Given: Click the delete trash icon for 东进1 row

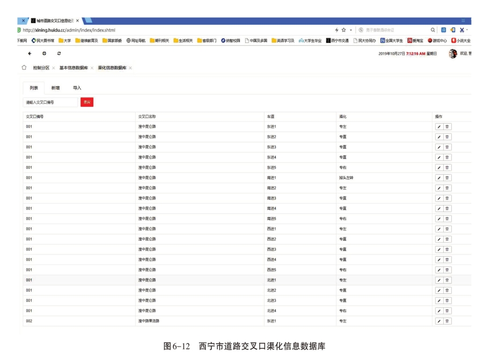Looking at the screenshot, I should pos(447,127).
